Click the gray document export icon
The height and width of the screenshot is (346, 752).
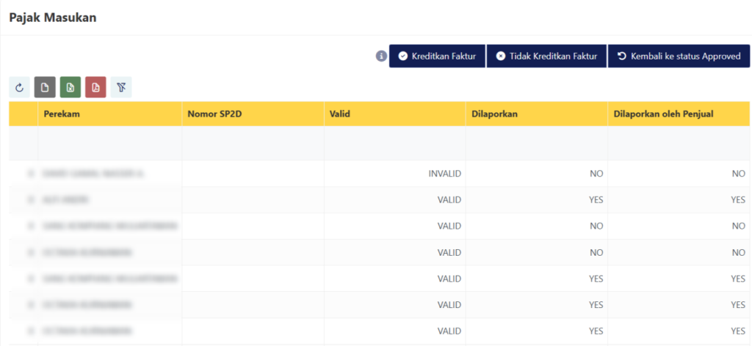click(45, 88)
